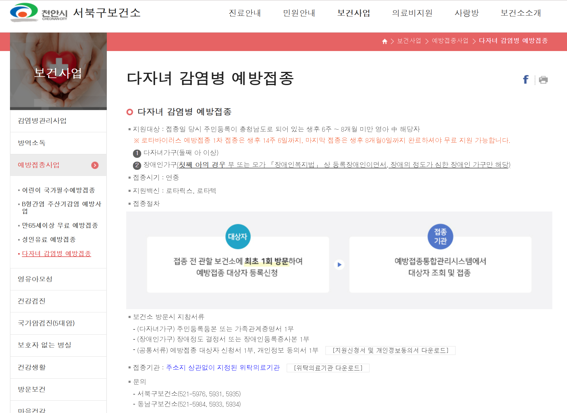Viewport: 567px width, 413px height.
Task: Click red arrow next to 예방접종사업
Action: click(95, 165)
